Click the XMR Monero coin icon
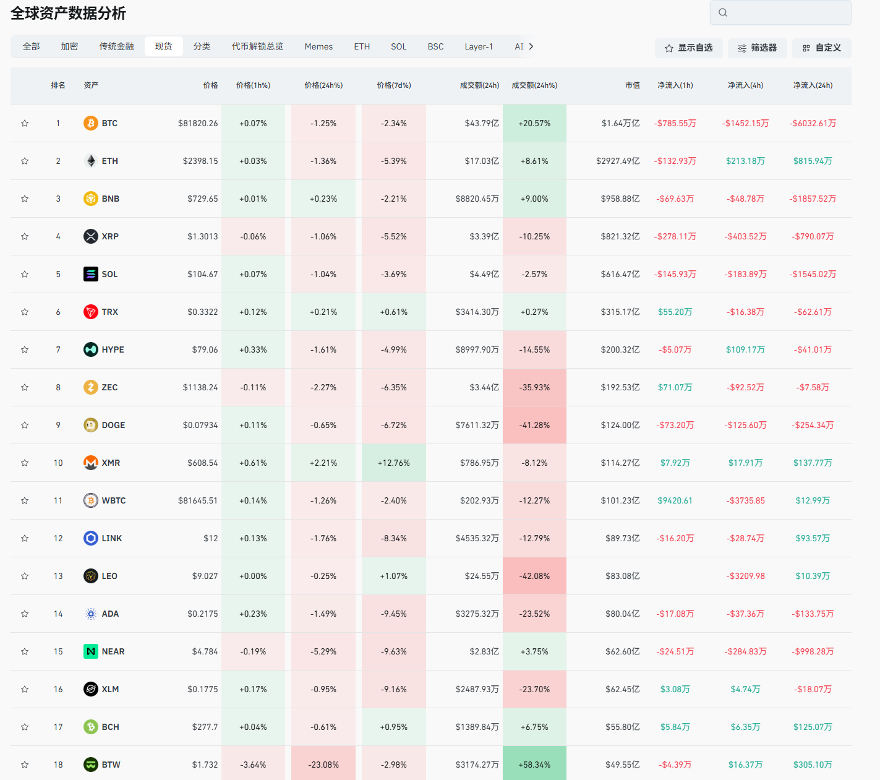 pyautogui.click(x=91, y=463)
